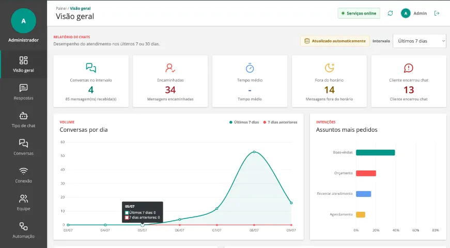The image size is (450, 248).
Task: Click the Admin user menu
Action: [414, 13]
